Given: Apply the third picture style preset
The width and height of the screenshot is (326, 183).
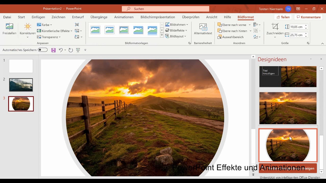Looking at the screenshot, I should [124, 30].
